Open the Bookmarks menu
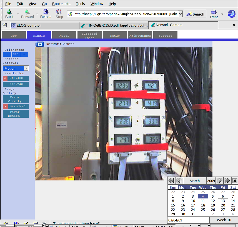This screenshot has width=238, height=227. coord(61,4)
